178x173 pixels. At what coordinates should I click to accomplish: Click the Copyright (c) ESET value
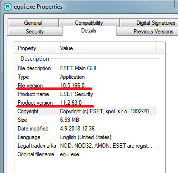(x=106, y=111)
